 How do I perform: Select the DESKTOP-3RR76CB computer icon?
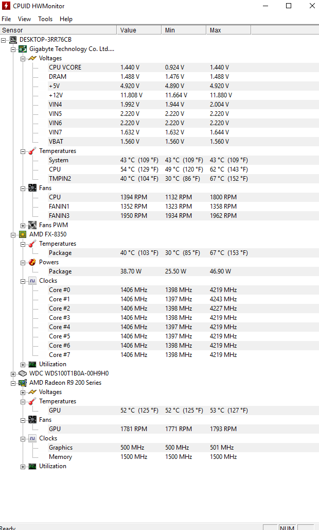[13, 40]
